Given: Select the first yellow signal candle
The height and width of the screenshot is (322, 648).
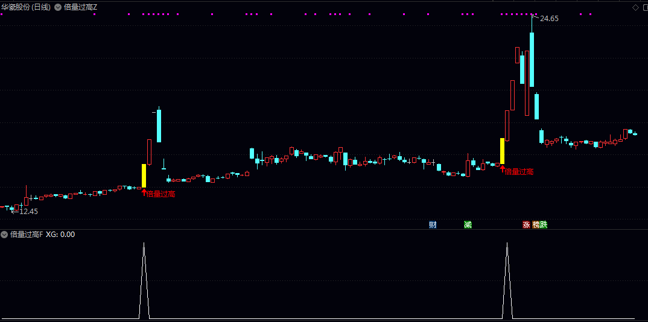Looking at the screenshot, I should [x=144, y=176].
